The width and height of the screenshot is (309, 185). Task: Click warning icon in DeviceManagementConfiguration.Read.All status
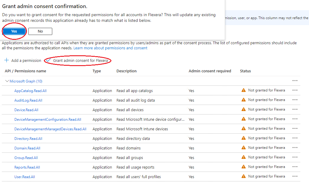tap(244, 119)
